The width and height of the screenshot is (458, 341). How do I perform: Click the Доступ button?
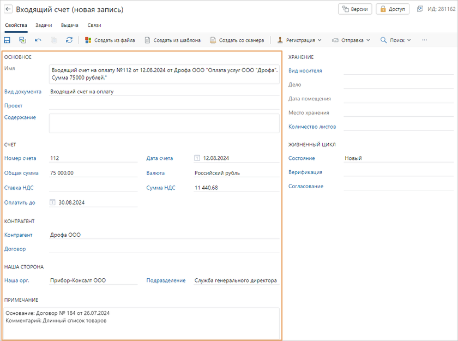[393, 9]
